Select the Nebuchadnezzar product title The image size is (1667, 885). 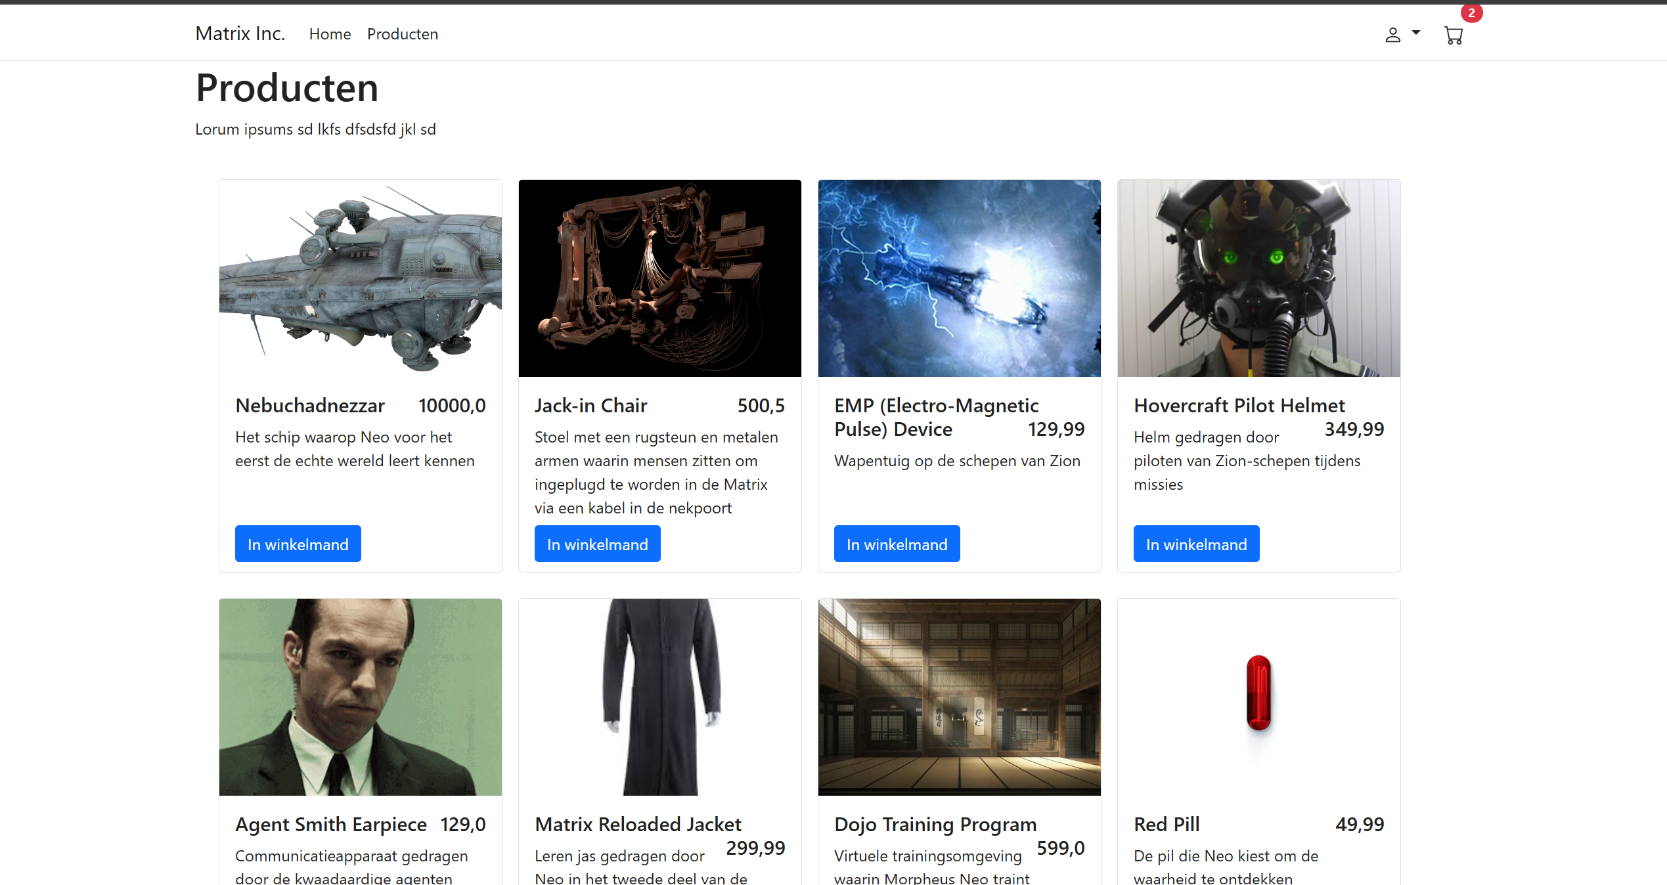click(x=310, y=406)
